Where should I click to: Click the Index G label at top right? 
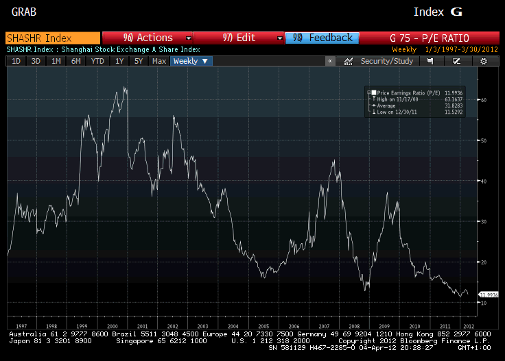point(438,12)
